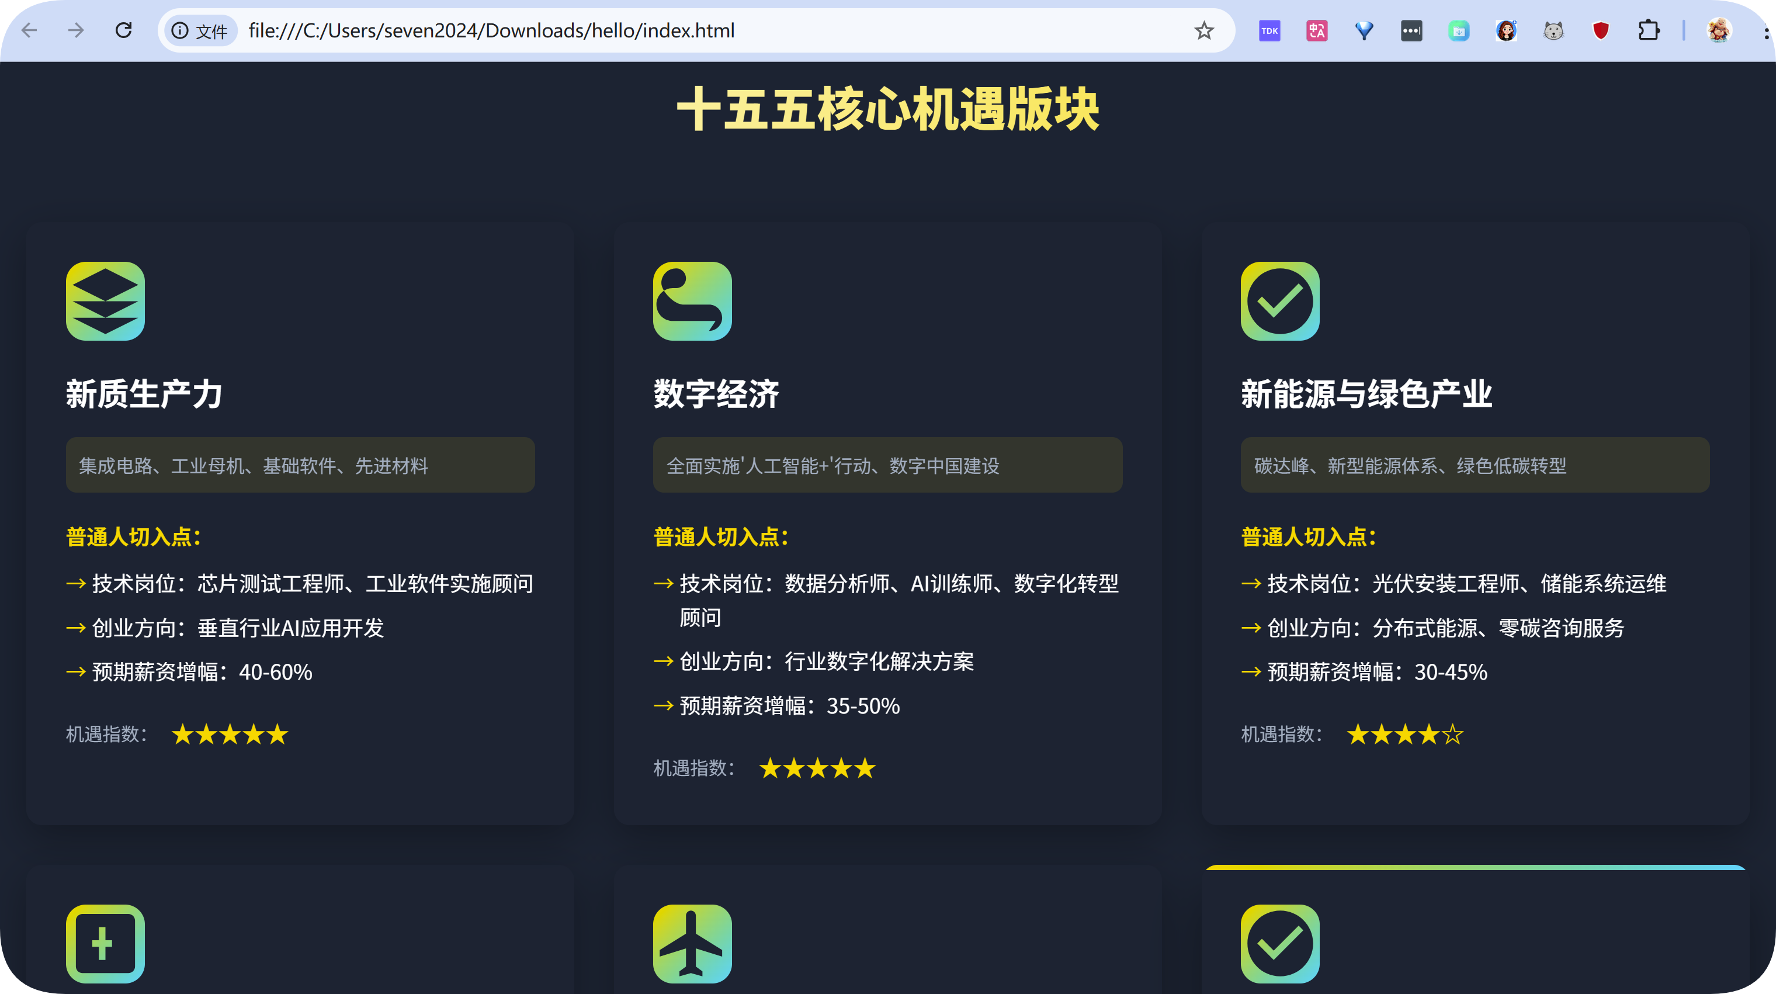Click the translate extension icon
Viewport: 1776px width, 994px height.
pyautogui.click(x=1317, y=30)
